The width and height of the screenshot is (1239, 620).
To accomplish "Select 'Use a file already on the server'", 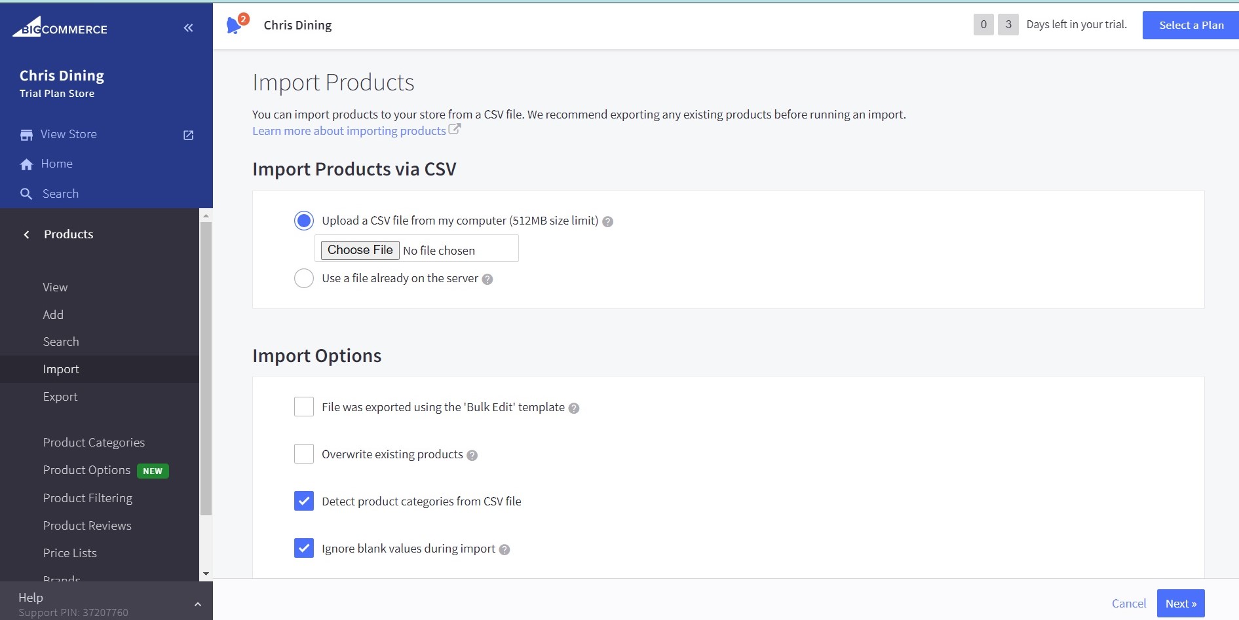I will (x=304, y=278).
